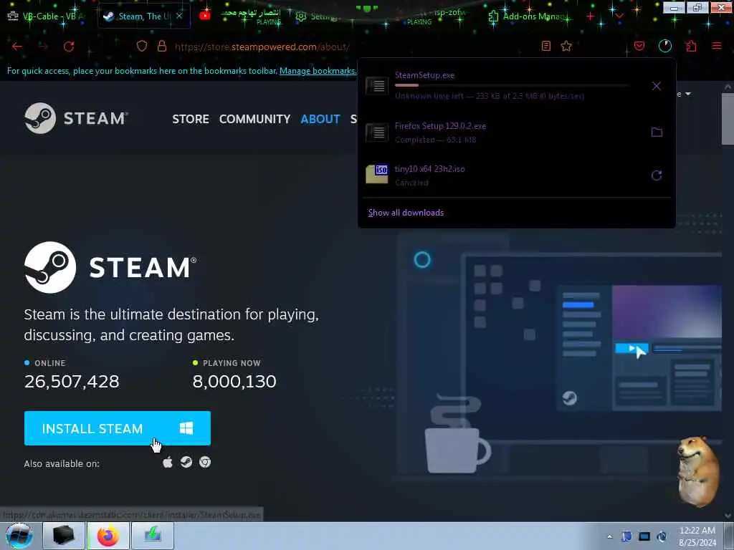734x550 pixels.
Task: Click the capybara desktop mascot
Action: 698,471
